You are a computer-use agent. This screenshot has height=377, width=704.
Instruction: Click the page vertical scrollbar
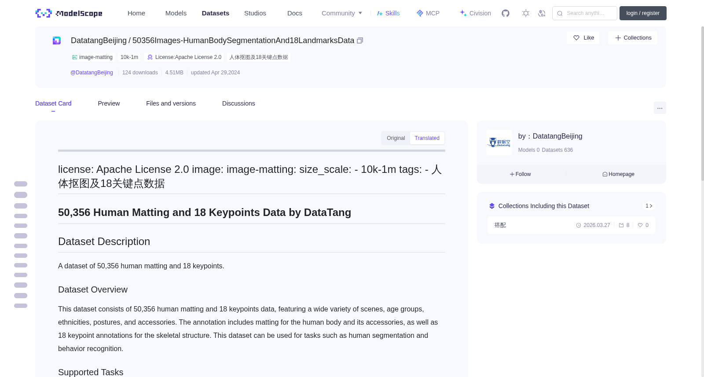[x=702, y=103]
